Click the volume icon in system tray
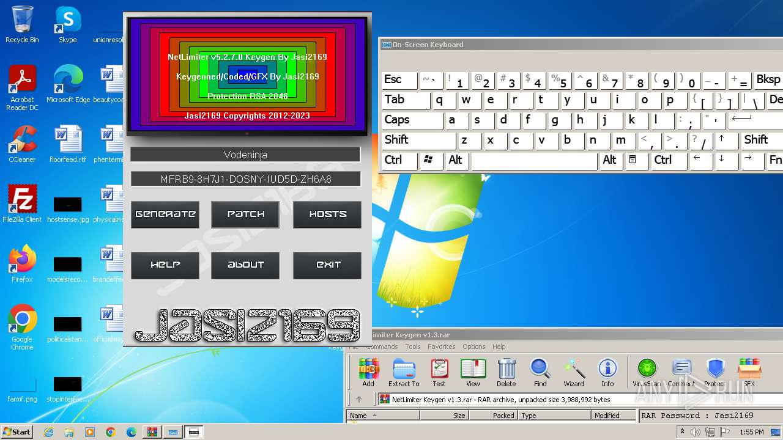Viewport: 783px width, 440px height. tap(696, 432)
